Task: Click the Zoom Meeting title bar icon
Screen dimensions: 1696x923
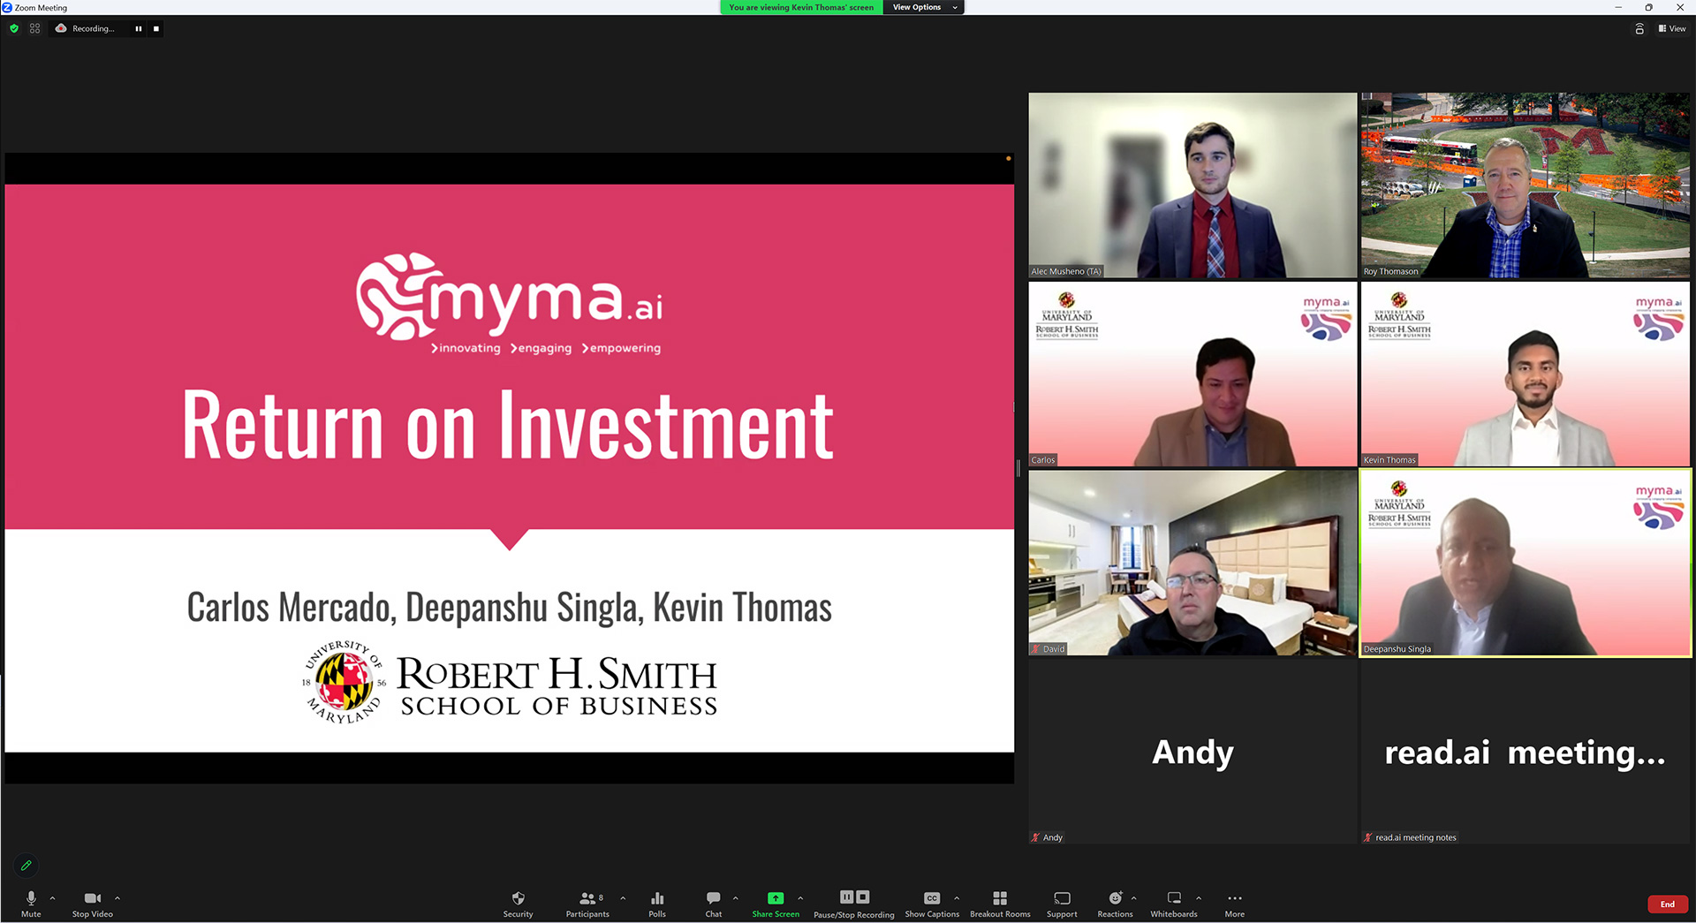Action: (7, 7)
